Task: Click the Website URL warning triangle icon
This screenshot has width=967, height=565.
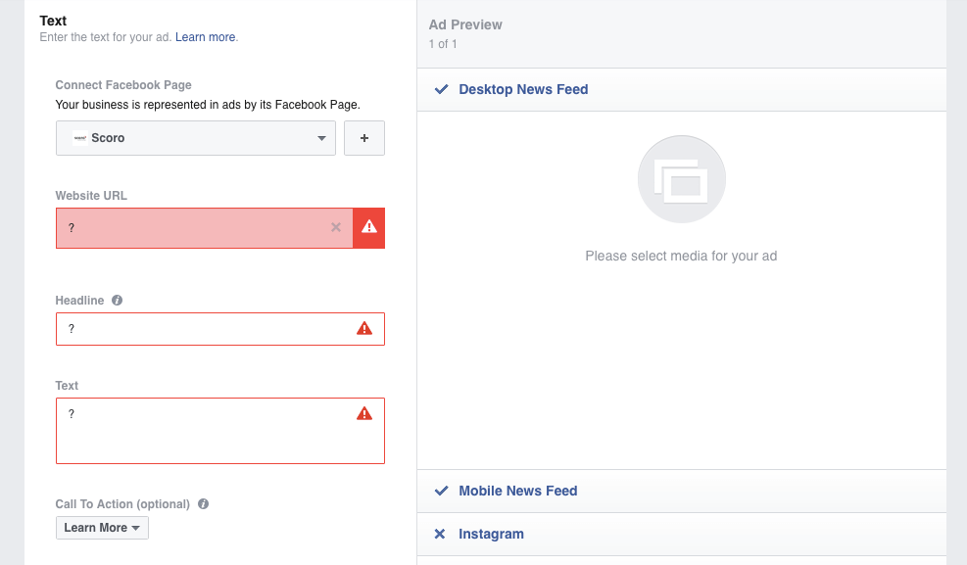Action: click(x=368, y=227)
